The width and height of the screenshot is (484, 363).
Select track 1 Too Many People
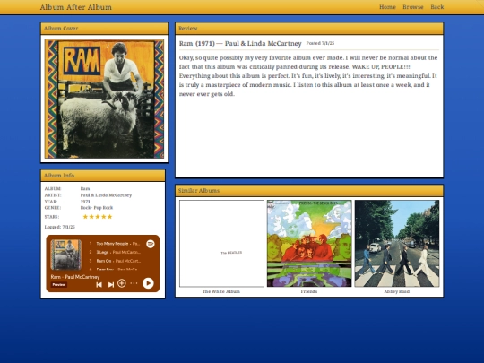point(115,244)
